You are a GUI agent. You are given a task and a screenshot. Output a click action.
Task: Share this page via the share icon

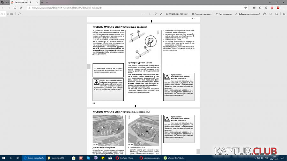(266, 8)
